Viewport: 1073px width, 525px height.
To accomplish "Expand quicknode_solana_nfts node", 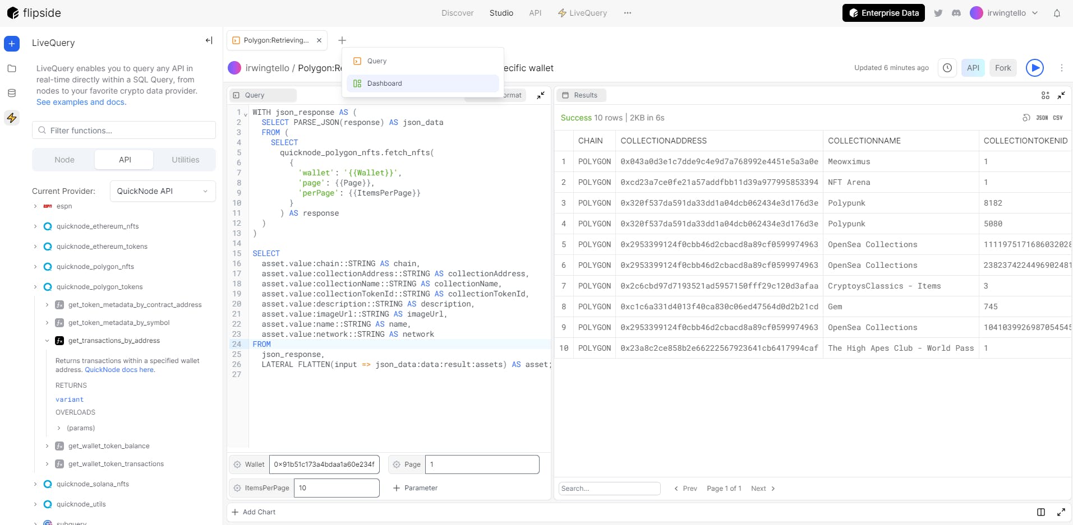I will [35, 484].
